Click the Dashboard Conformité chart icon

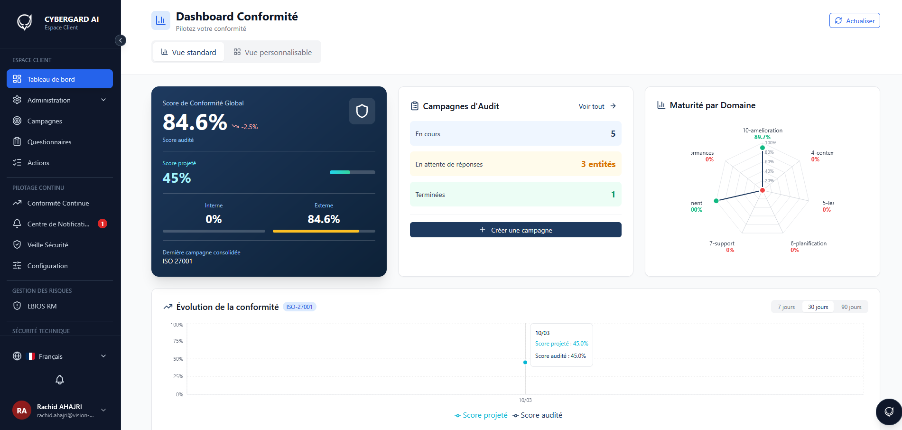coord(161,20)
